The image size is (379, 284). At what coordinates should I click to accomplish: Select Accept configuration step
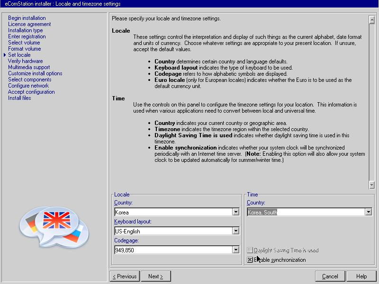[x=31, y=92]
